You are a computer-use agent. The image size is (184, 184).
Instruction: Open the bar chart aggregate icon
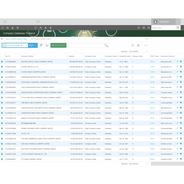click(x=47, y=45)
